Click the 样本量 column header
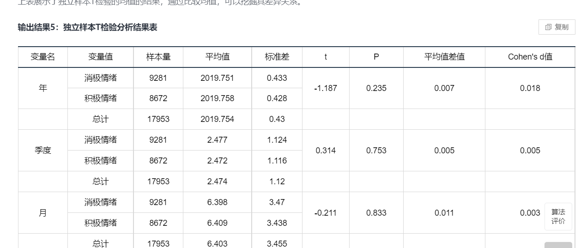Viewport: 587px width, 248px height. 158,57
